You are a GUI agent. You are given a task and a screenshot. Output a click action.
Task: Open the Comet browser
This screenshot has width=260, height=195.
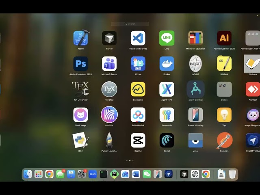point(167,140)
